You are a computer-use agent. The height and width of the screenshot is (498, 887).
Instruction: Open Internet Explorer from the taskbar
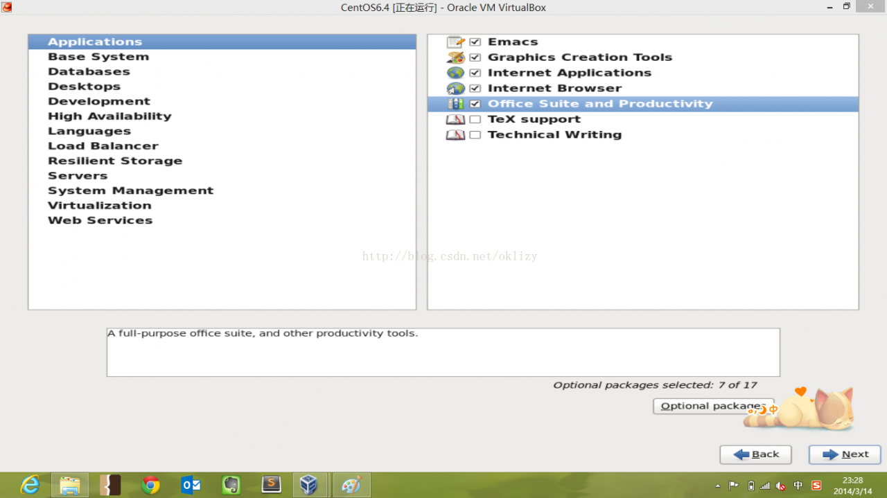coord(30,485)
